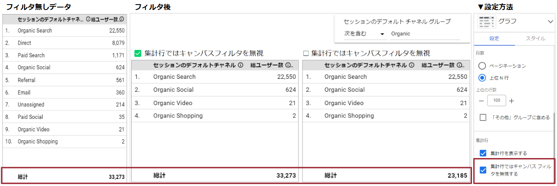Switch to the スタイル tab
Screen dimensions: 557x186
coord(535,38)
